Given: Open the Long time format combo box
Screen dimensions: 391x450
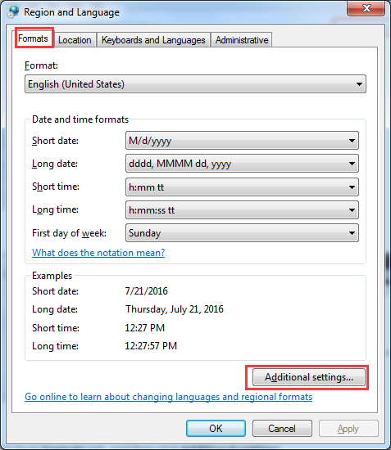Looking at the screenshot, I should [x=242, y=210].
